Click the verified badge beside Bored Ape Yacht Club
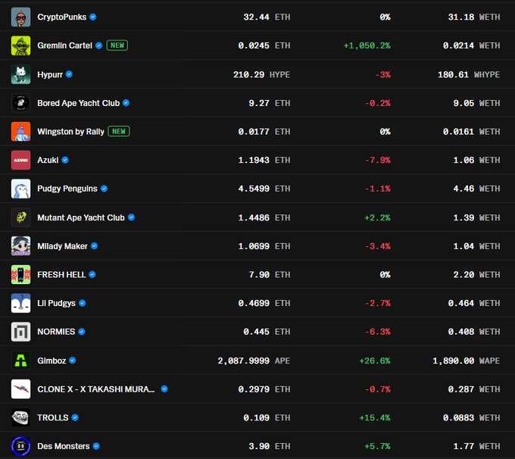 pos(126,103)
